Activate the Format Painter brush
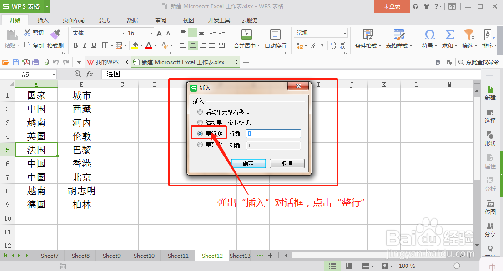503x271 pixels. 55,34
